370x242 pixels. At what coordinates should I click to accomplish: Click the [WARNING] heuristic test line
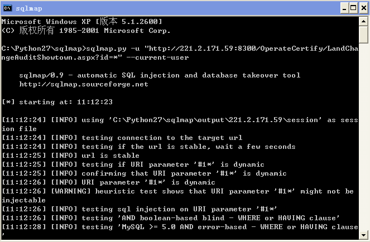point(177,196)
